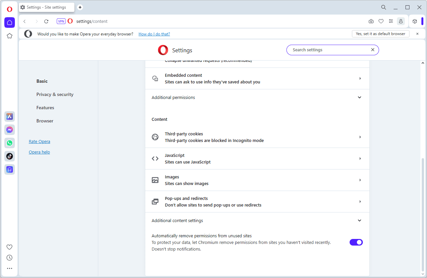The height and width of the screenshot is (278, 427).
Task: Launch TikTok sidebar panel
Action: point(10,156)
